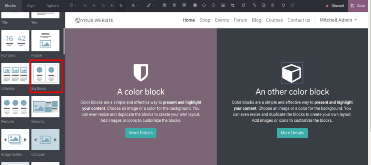Open the Courses menu item
This screenshot has width=371, height=165.
coord(274,20)
